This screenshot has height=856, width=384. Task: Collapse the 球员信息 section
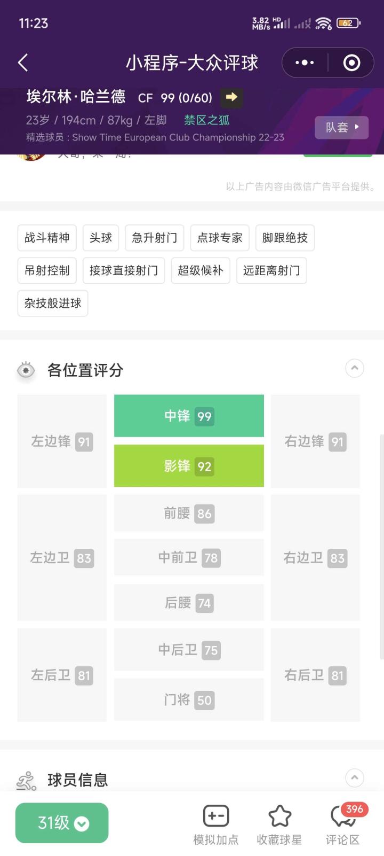coord(355,778)
